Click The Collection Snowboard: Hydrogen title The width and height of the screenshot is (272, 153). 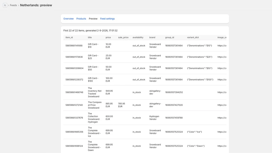click(x=94, y=118)
